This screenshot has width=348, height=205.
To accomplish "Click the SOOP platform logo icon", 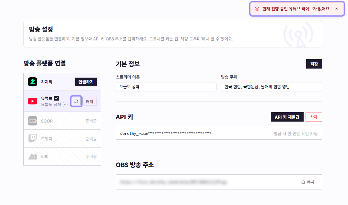I will click(x=33, y=121).
